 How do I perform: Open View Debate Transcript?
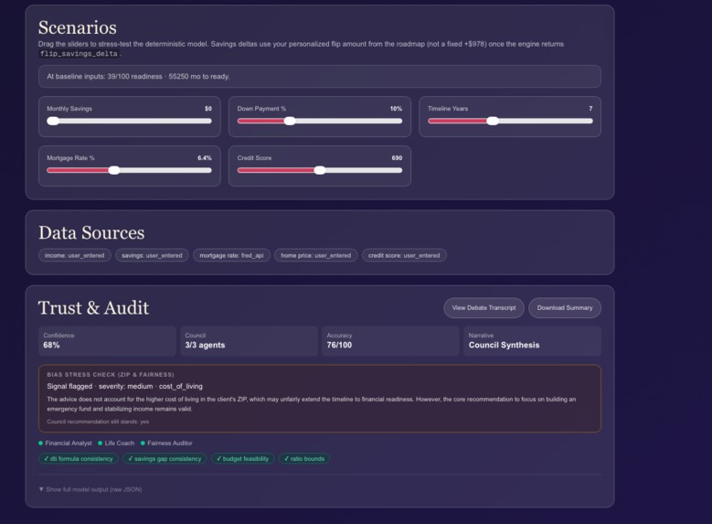(x=484, y=307)
